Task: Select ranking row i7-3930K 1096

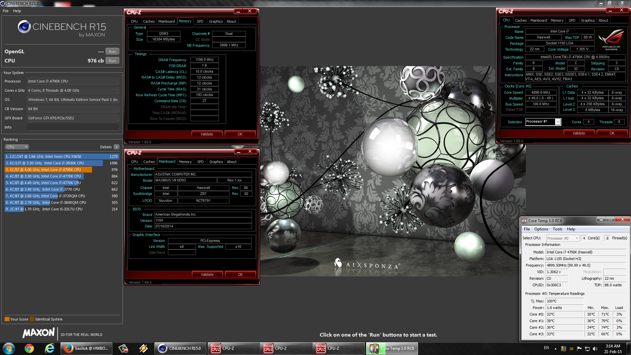Action: [61, 163]
